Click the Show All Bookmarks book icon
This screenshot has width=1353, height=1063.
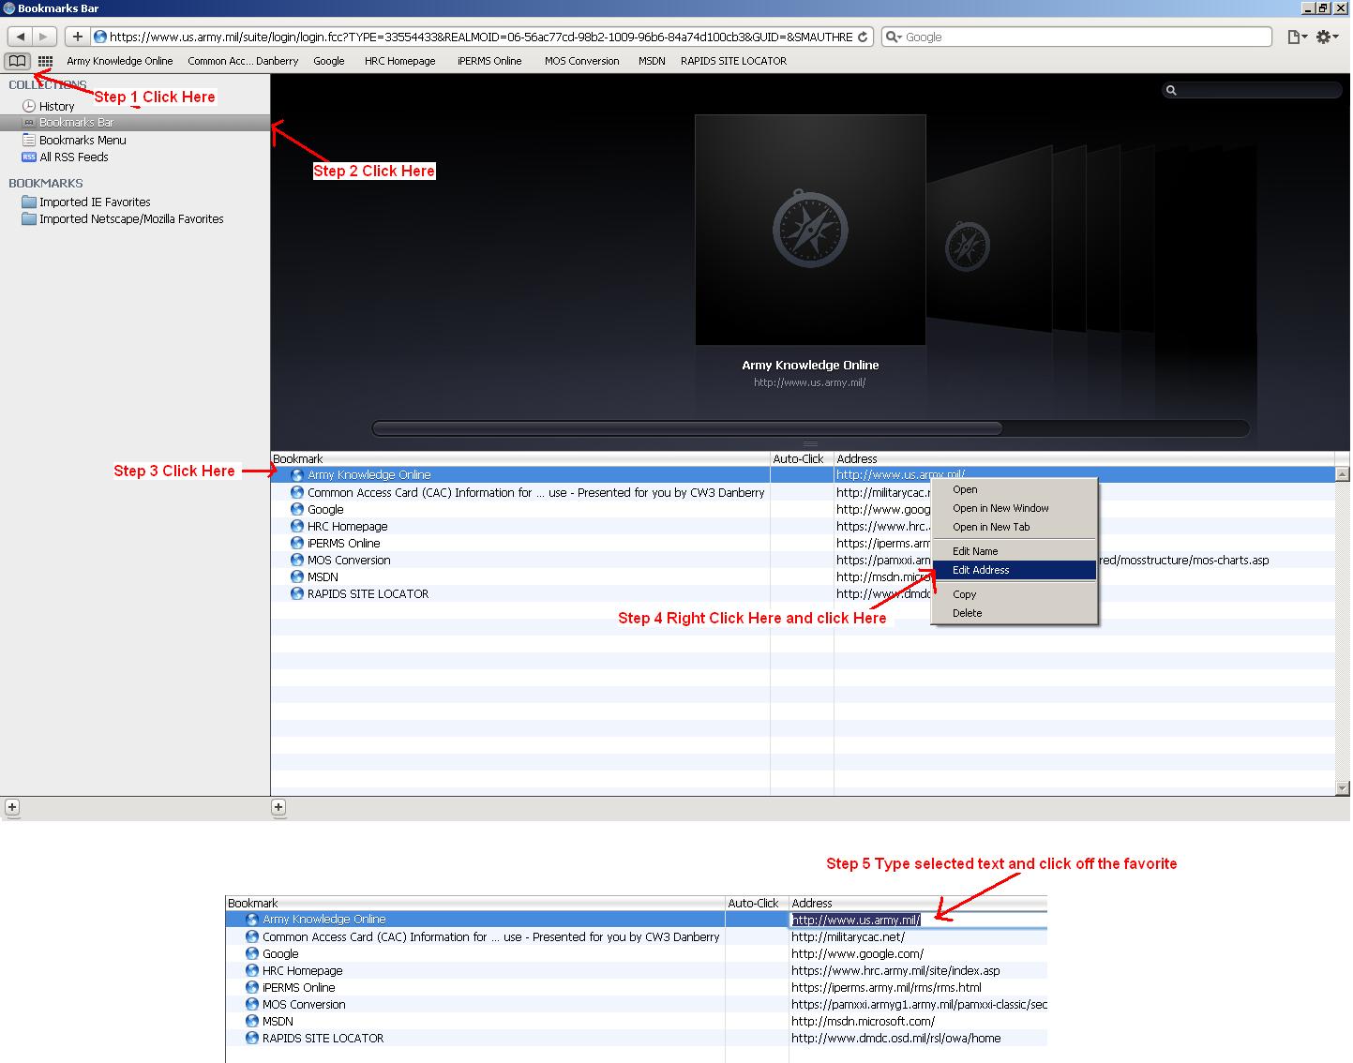tap(17, 62)
